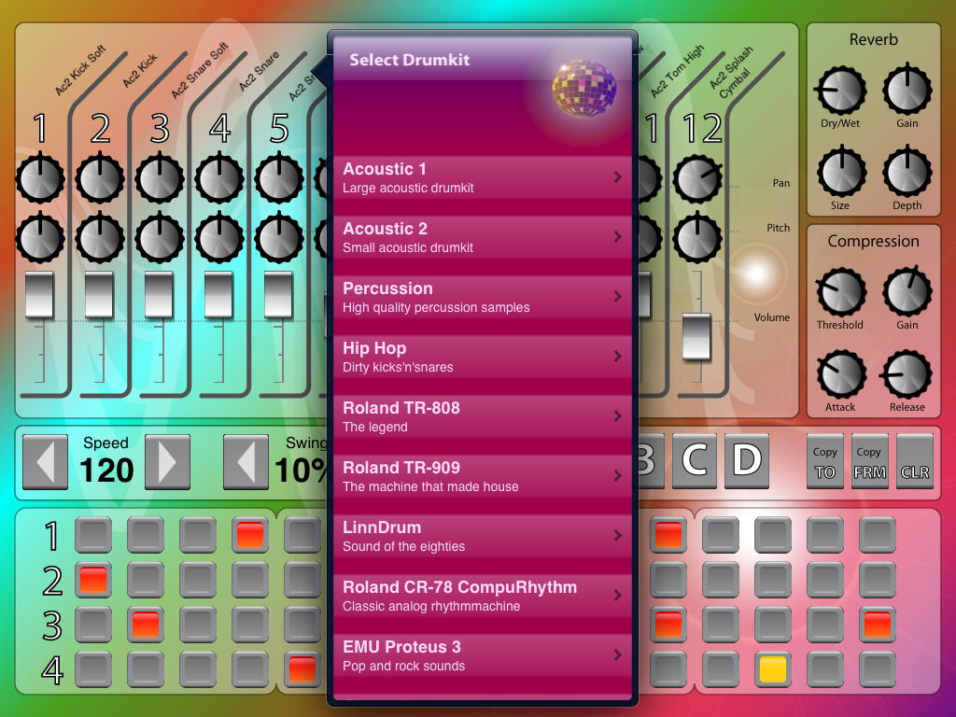Toggle the second step of row 3

pyautogui.click(x=145, y=625)
